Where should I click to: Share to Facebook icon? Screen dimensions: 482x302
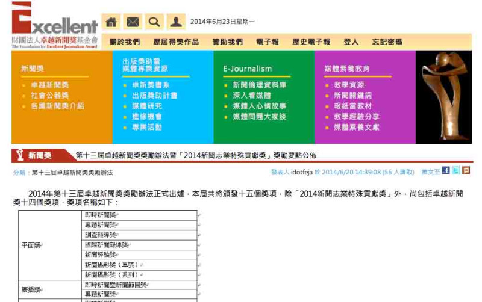[x=446, y=170]
